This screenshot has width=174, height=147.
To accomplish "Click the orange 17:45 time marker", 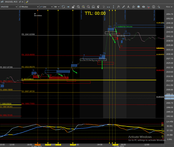I will click(x=38, y=145).
